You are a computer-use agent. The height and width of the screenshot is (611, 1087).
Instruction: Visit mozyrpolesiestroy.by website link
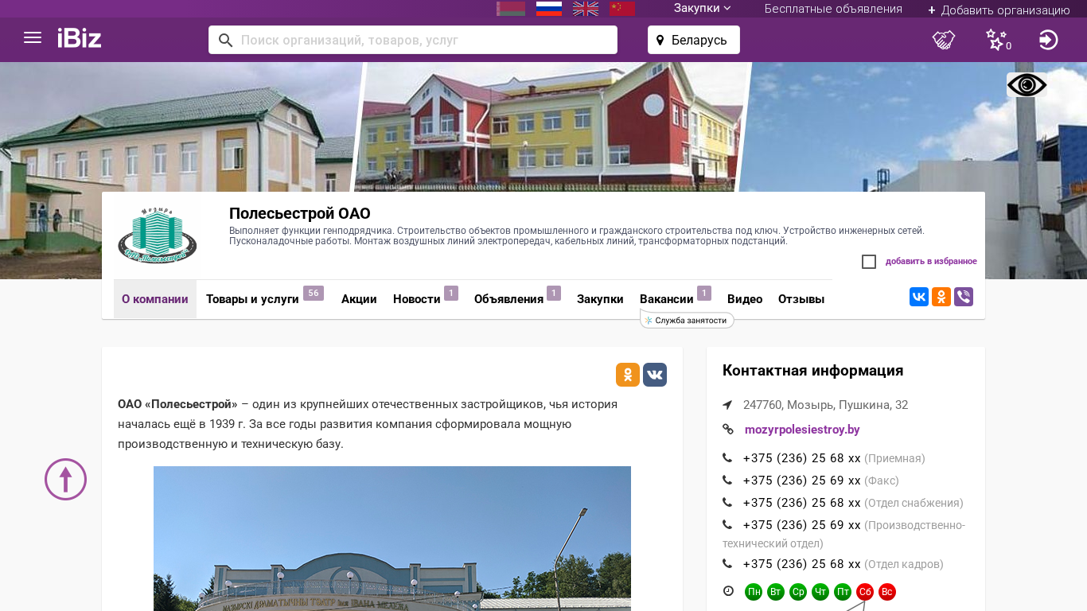(x=802, y=430)
